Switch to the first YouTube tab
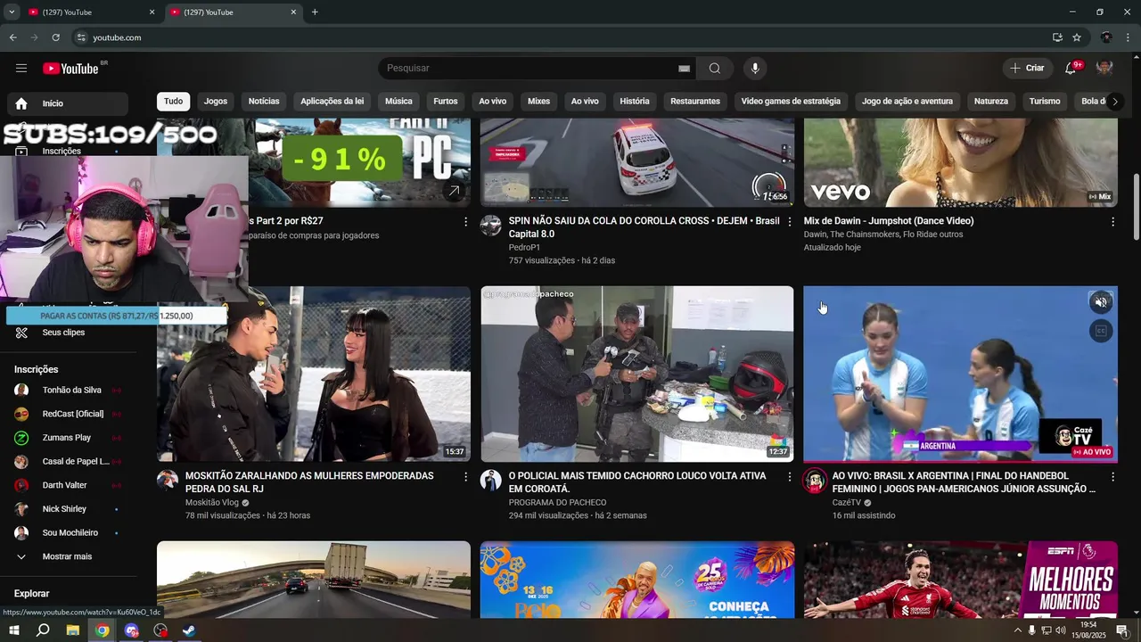This screenshot has width=1141, height=642. pyautogui.click(x=92, y=12)
